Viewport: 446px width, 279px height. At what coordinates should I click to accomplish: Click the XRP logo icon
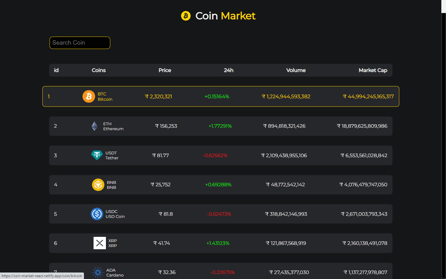coord(100,243)
